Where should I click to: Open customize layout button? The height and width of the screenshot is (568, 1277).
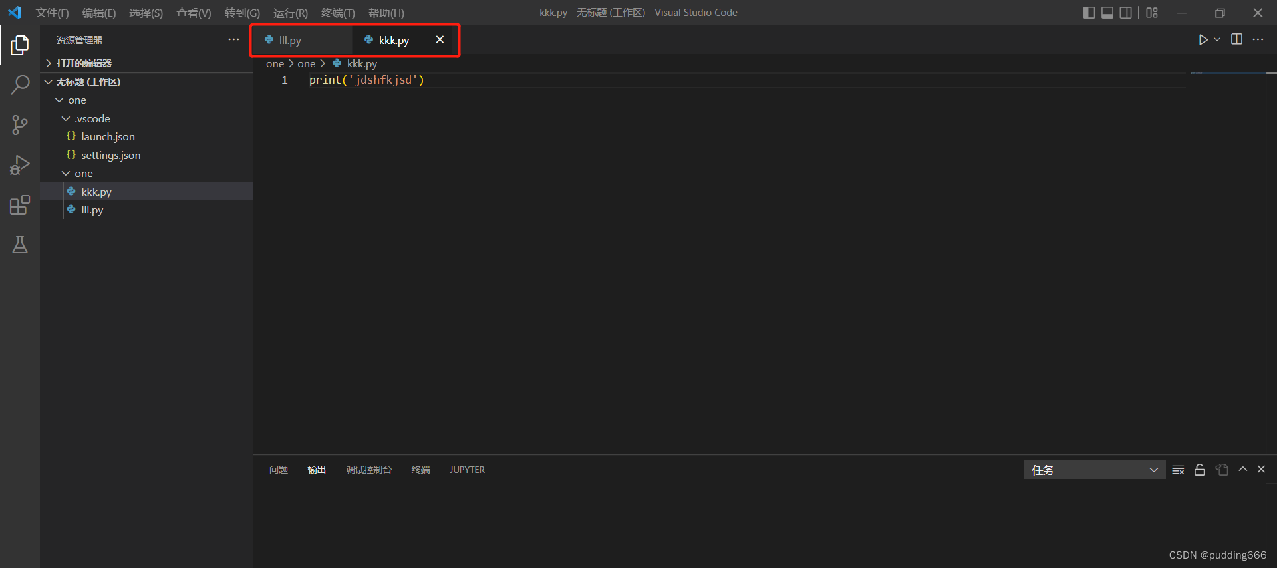[1152, 13]
